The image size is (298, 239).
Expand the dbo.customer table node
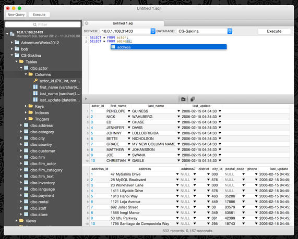21,150
